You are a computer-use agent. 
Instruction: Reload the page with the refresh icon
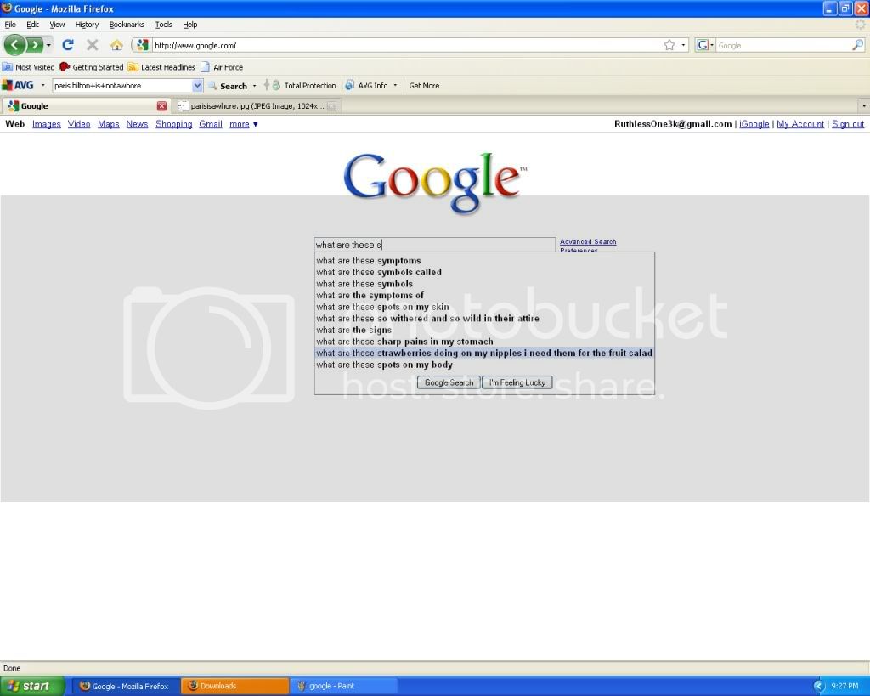(x=68, y=45)
